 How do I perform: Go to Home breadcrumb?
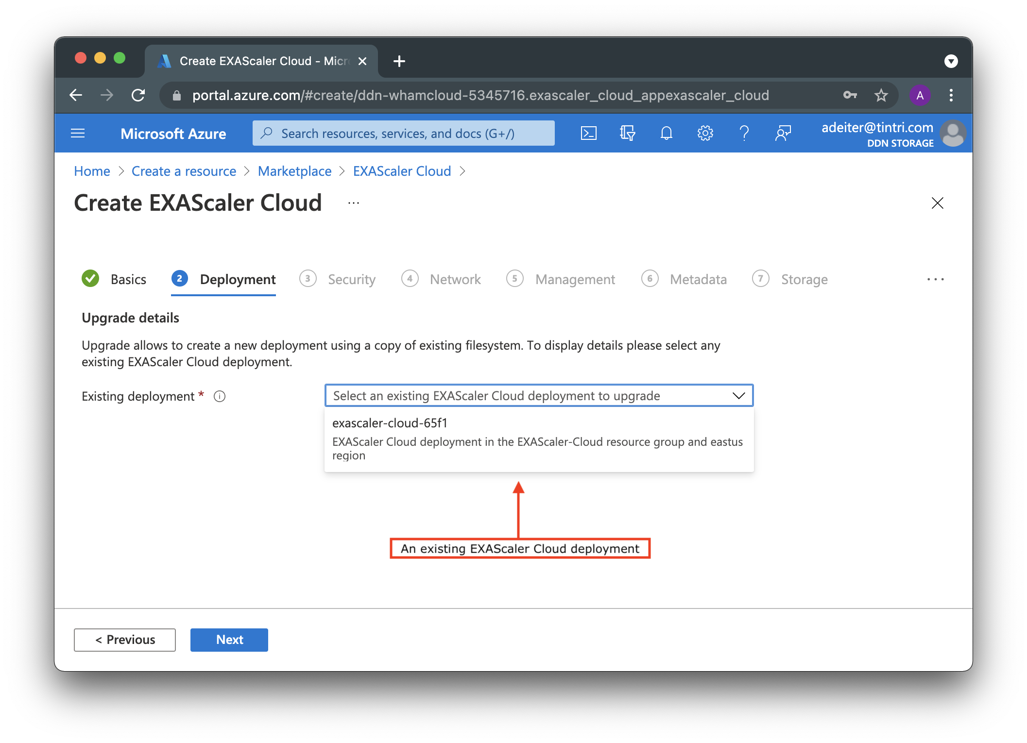click(92, 171)
